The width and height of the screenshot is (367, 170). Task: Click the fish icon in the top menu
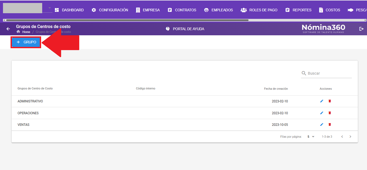[351, 10]
